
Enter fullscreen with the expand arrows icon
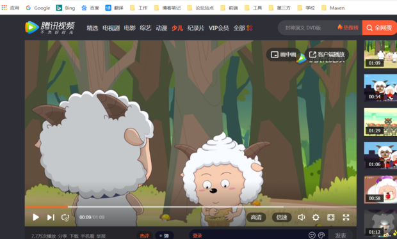[346, 217]
